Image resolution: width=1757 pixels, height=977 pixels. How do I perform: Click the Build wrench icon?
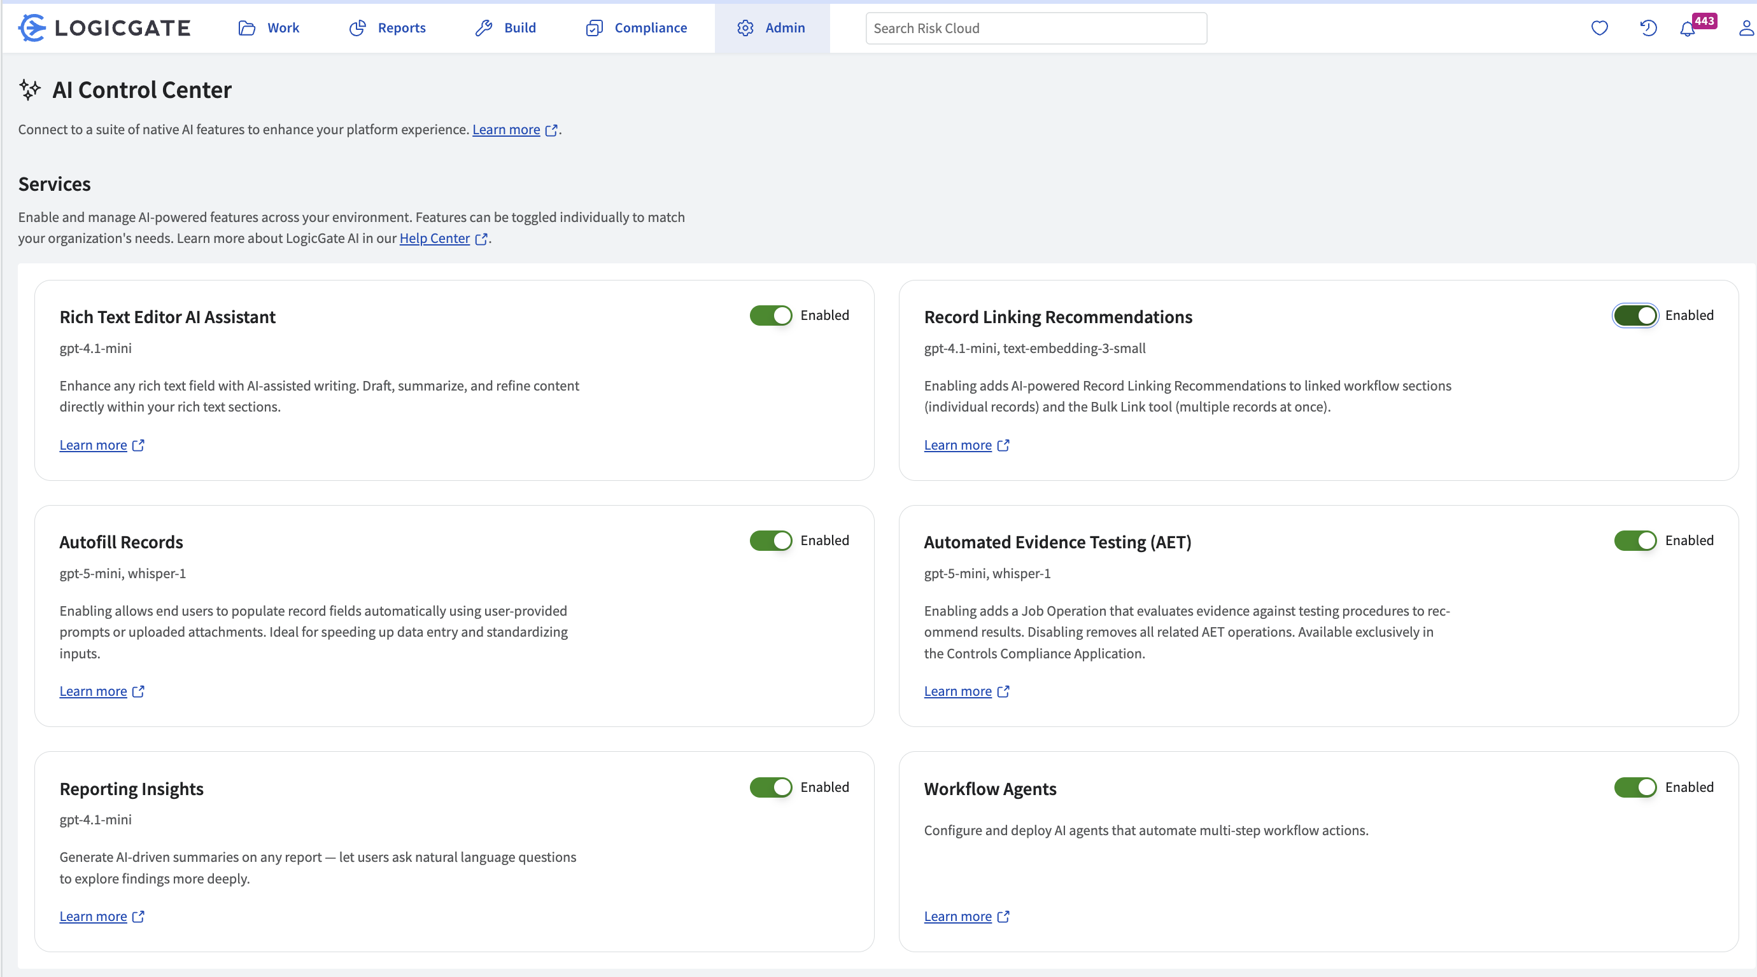pos(484,28)
